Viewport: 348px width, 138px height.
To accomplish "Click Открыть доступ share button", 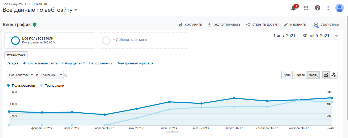I will [262, 25].
